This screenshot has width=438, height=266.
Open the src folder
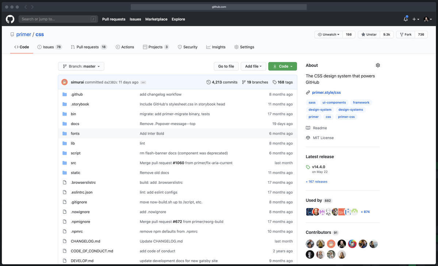click(x=73, y=163)
